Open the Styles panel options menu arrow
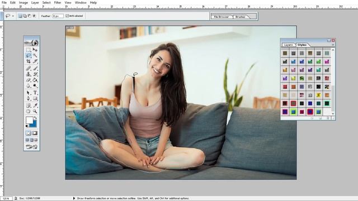Screen dimensions: 358x201 tap(333, 45)
